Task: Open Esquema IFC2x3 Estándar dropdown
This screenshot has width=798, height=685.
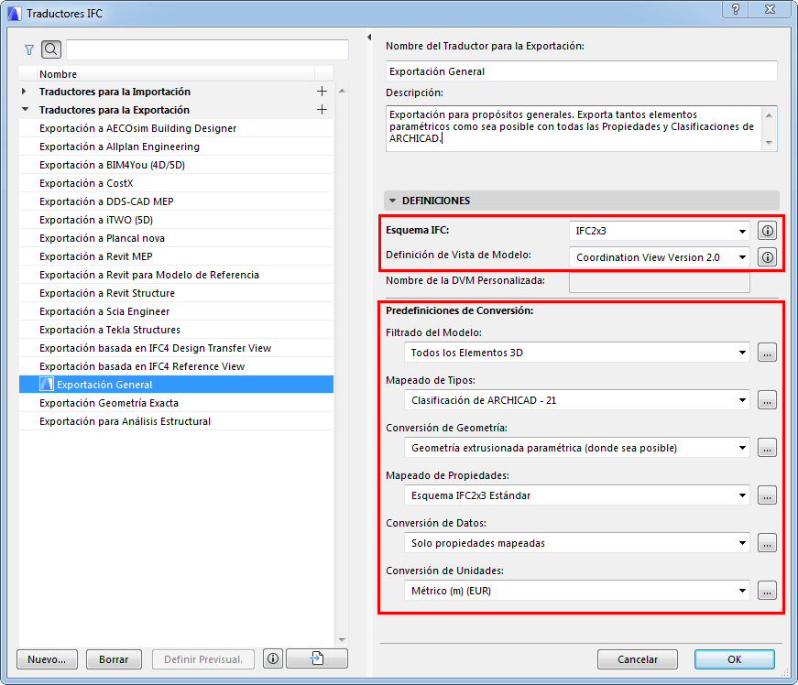Action: pyautogui.click(x=577, y=495)
